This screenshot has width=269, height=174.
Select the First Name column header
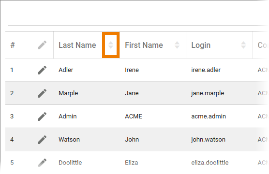point(144,45)
